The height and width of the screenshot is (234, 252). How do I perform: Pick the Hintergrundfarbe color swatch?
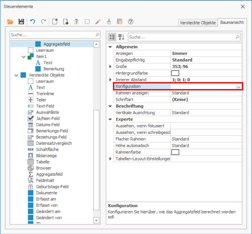175,73
